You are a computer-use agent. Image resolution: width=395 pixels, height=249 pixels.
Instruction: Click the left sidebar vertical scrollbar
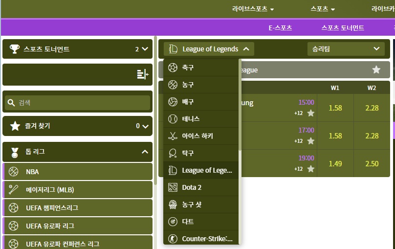point(155,111)
